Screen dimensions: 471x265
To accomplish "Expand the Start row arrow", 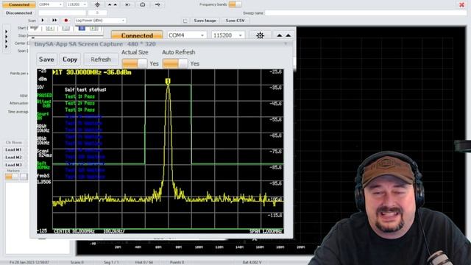I will [x=7, y=32].
